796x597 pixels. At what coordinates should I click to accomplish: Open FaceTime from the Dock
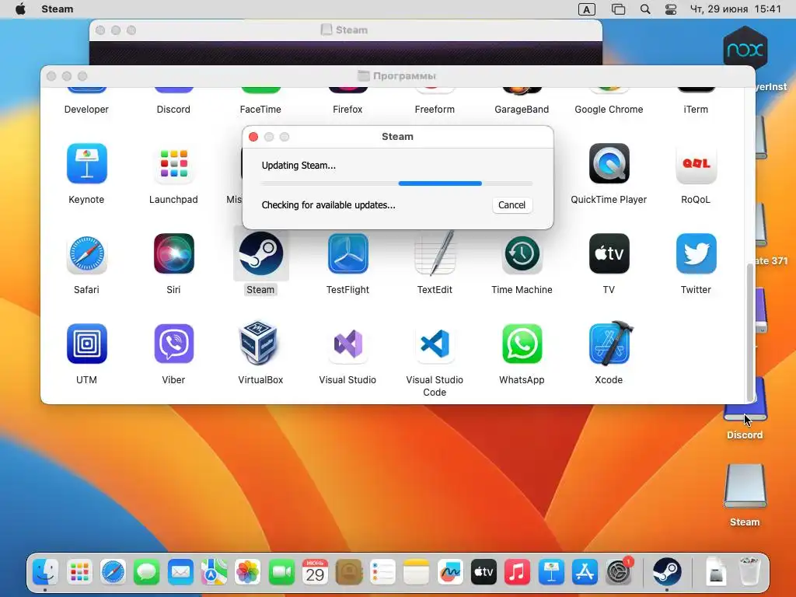pos(281,572)
